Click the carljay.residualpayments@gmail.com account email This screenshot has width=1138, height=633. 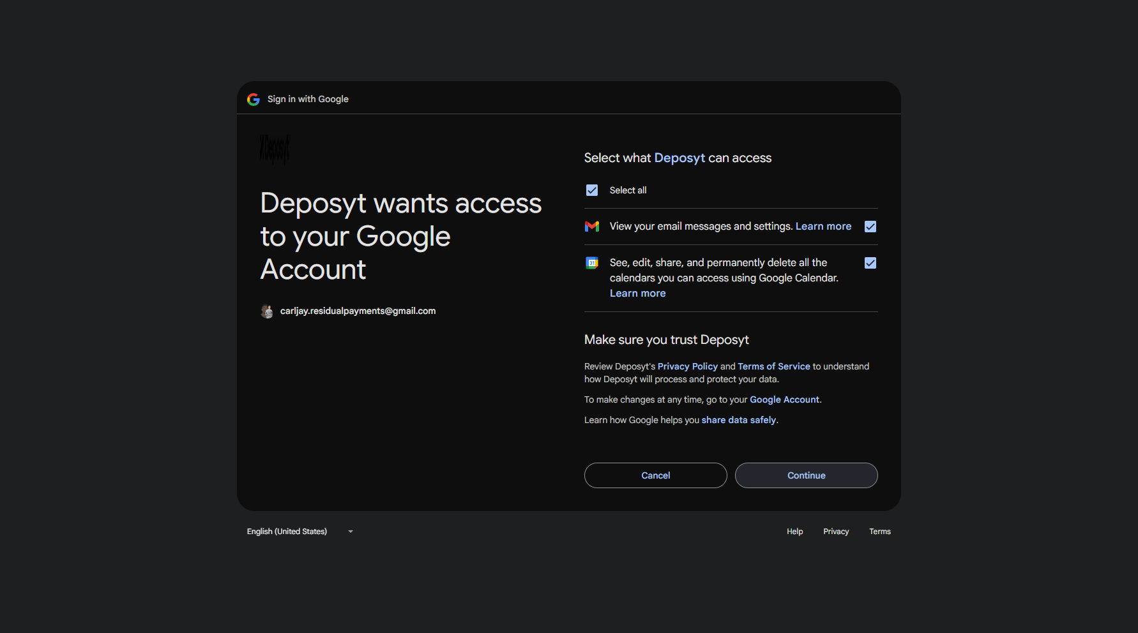pyautogui.click(x=358, y=311)
